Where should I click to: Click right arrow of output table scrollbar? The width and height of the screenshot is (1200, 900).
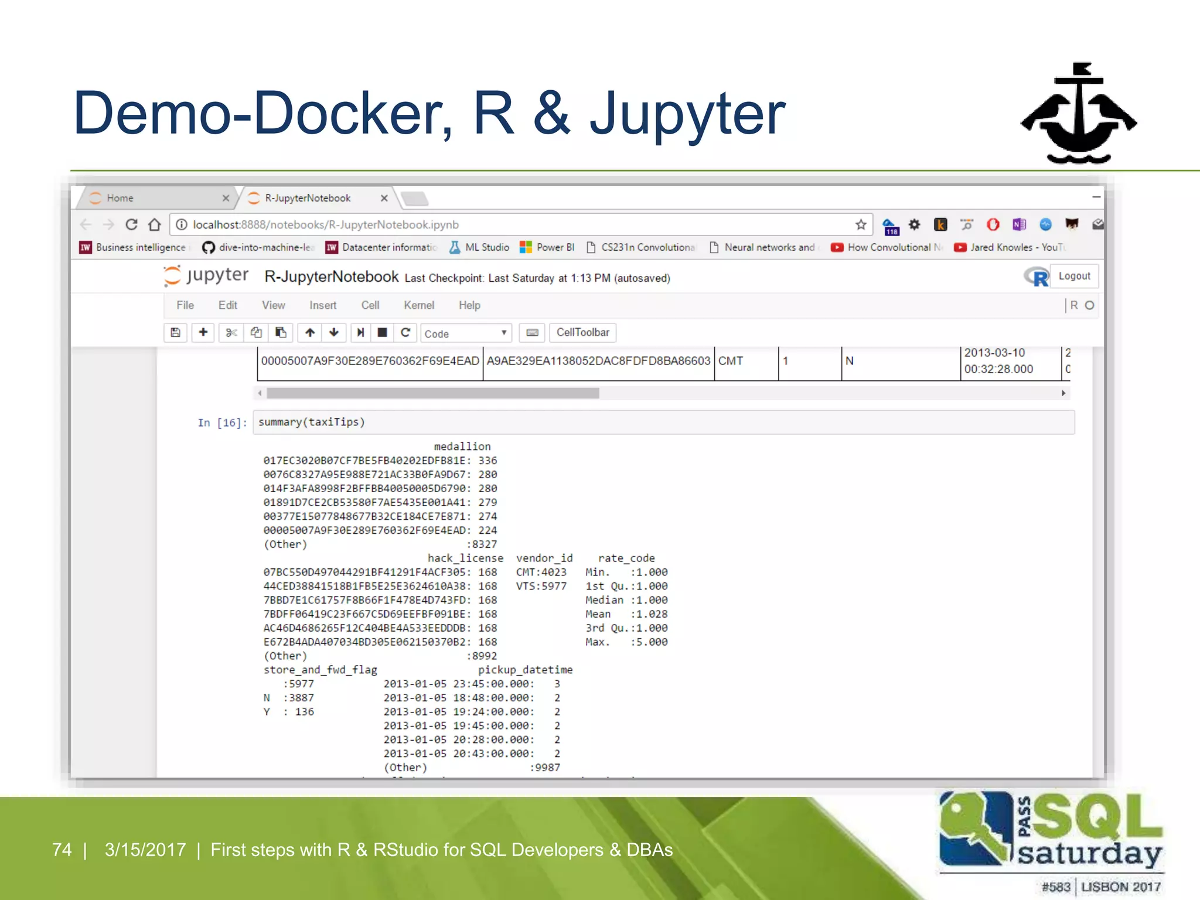1063,393
